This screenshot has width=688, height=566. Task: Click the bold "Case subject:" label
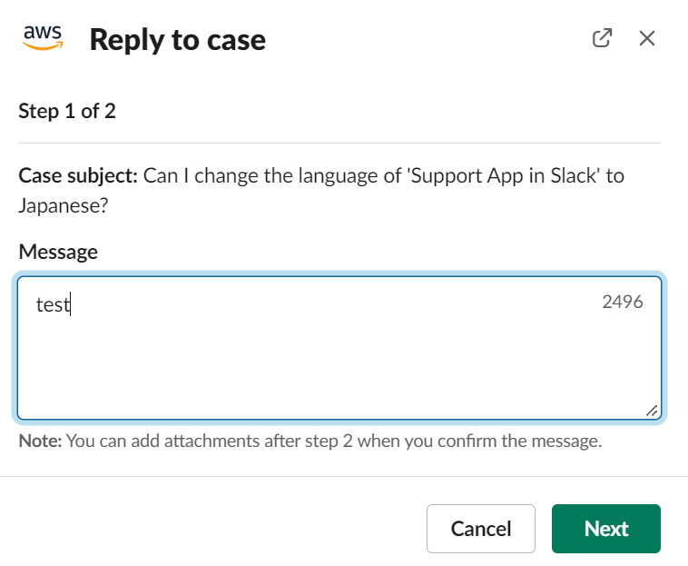[x=78, y=176]
